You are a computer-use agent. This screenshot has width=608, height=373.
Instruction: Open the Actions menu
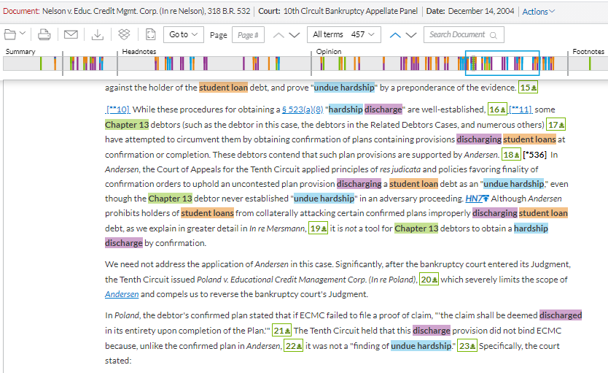[x=538, y=12]
